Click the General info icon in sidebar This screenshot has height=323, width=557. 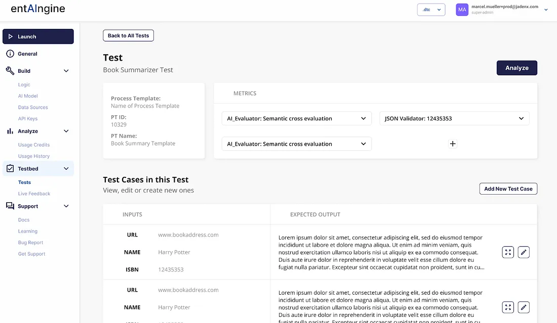tap(10, 54)
